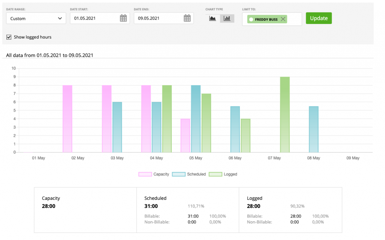
Task: Open the Date Range dropdown
Action: click(36, 18)
